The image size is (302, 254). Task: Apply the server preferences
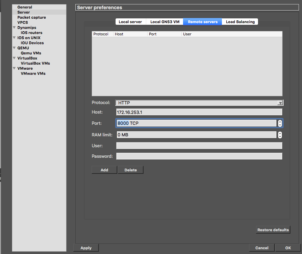(86, 248)
